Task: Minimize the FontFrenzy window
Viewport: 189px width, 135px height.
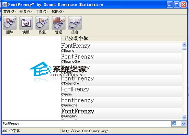Action: point(170,5)
